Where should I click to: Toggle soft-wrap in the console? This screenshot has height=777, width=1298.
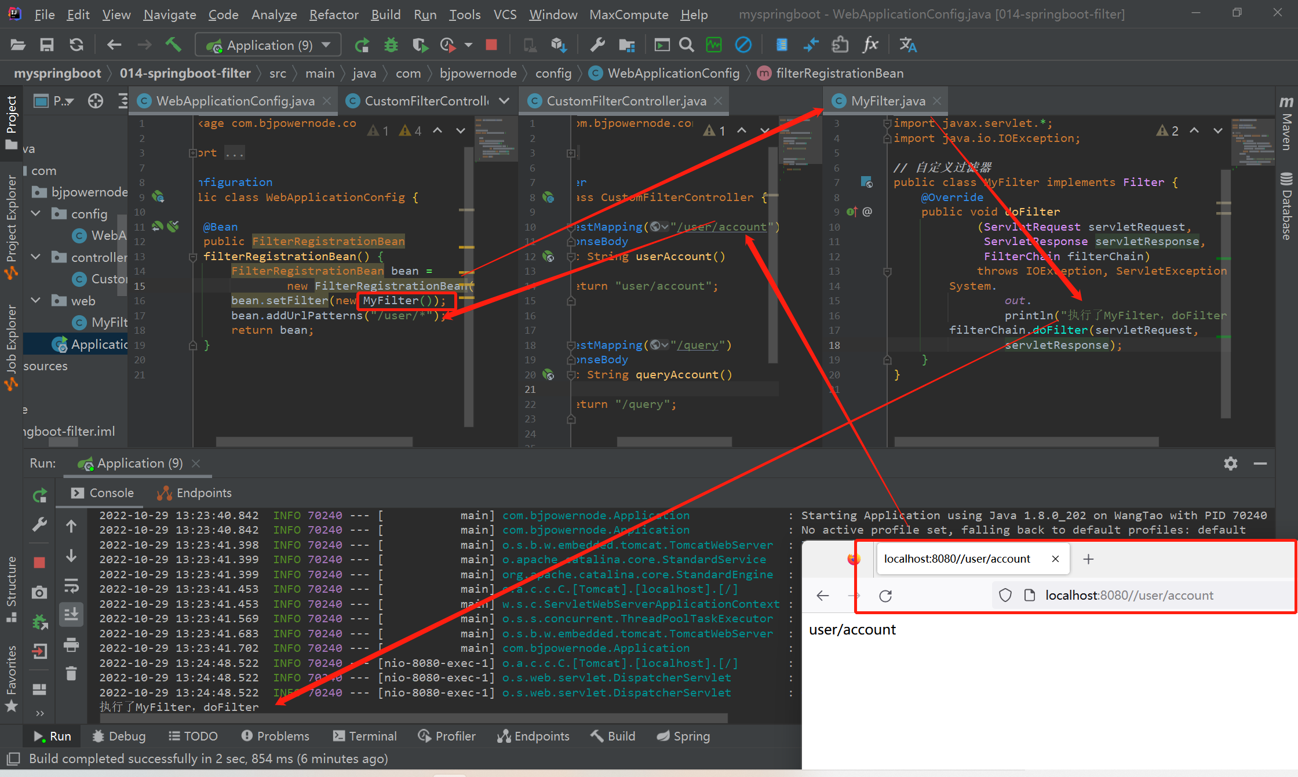coord(71,586)
